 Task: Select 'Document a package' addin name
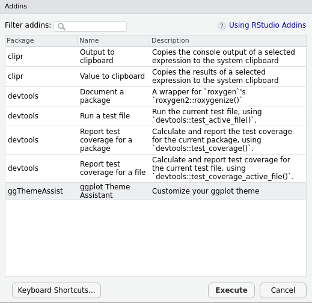[x=102, y=96]
